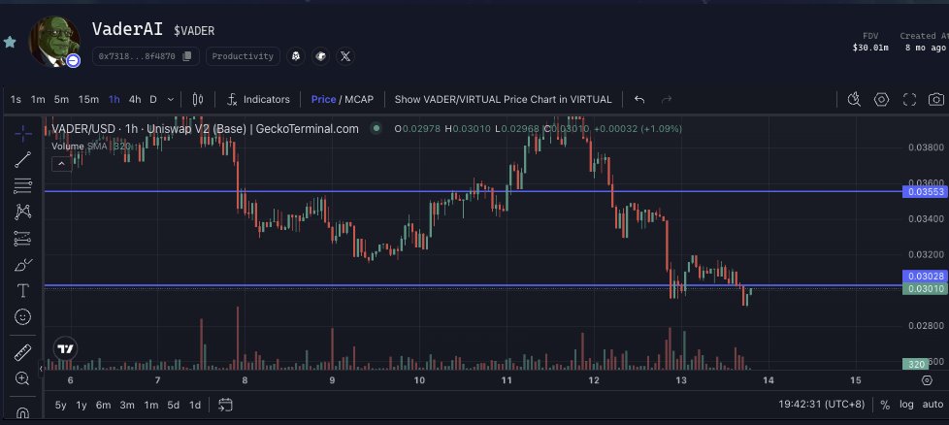Viewport: 949px width, 425px height.
Task: Set chart range to 1d
Action: click(195, 405)
